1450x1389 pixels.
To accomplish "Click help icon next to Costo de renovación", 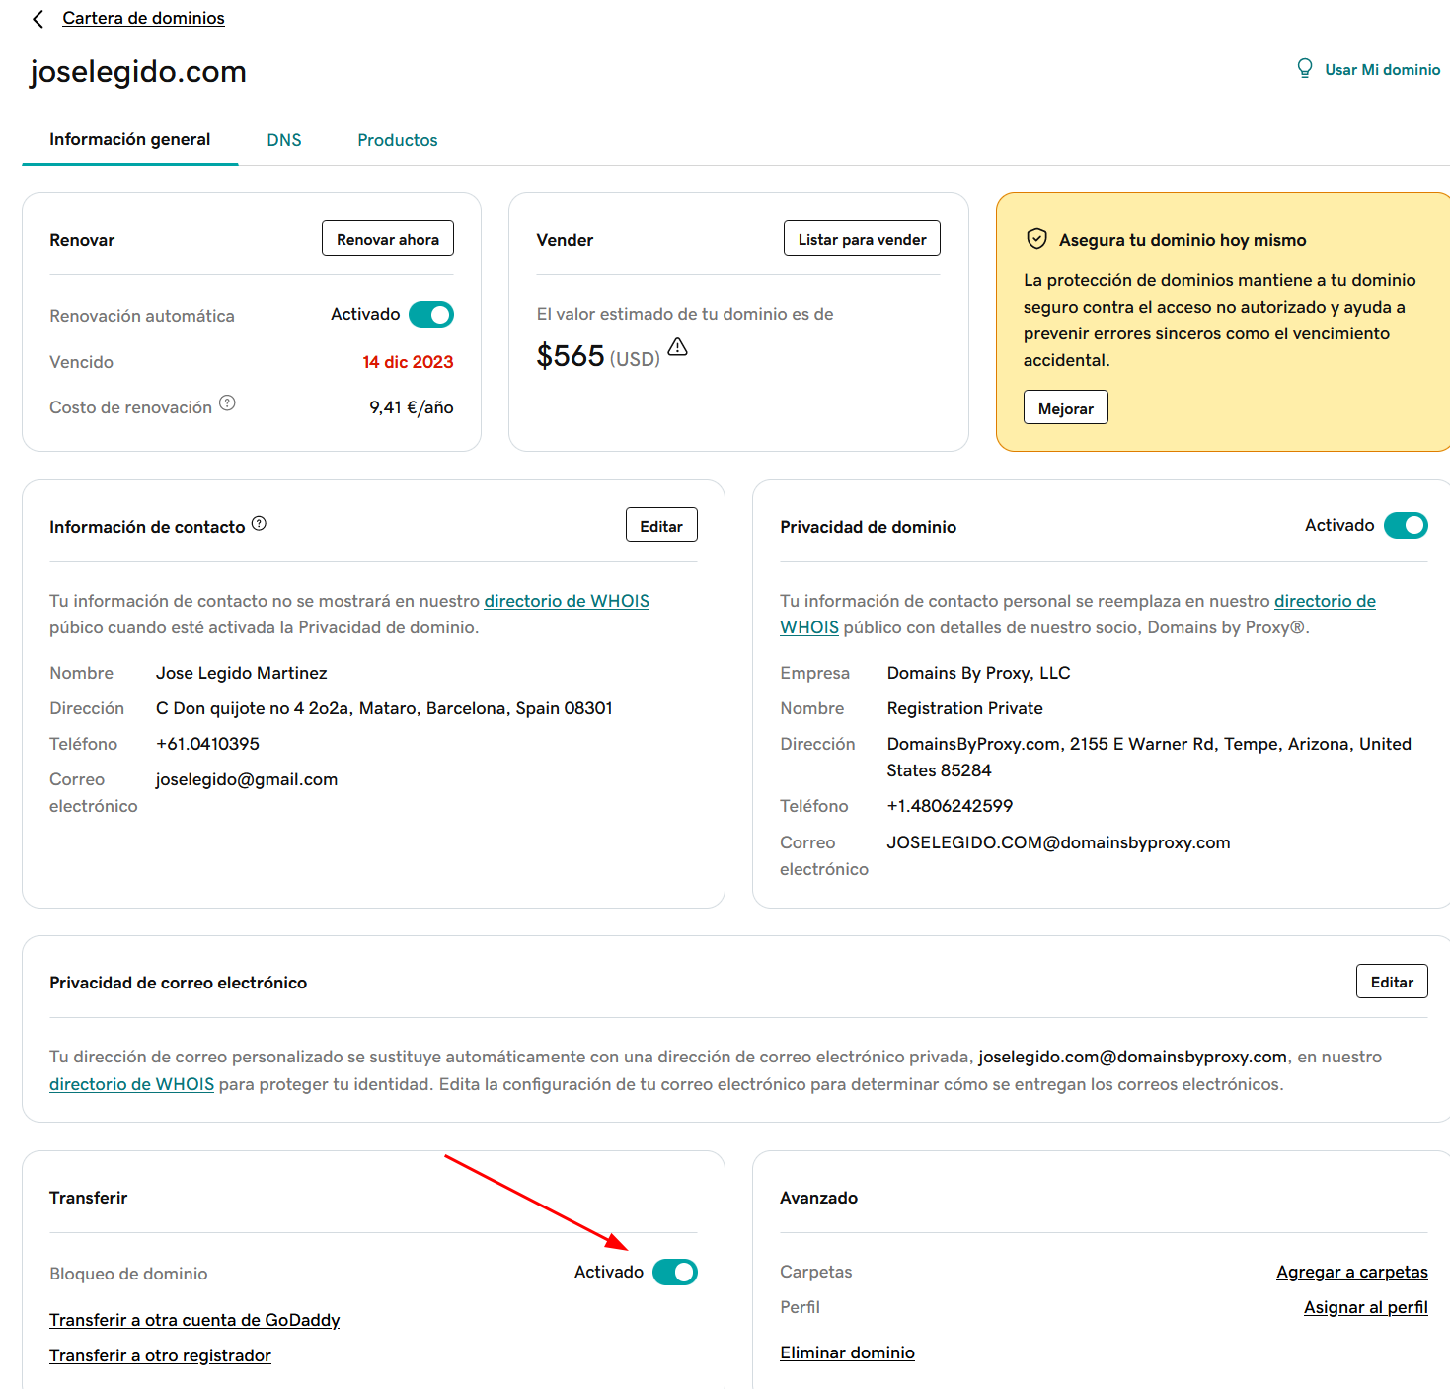I will click(227, 402).
